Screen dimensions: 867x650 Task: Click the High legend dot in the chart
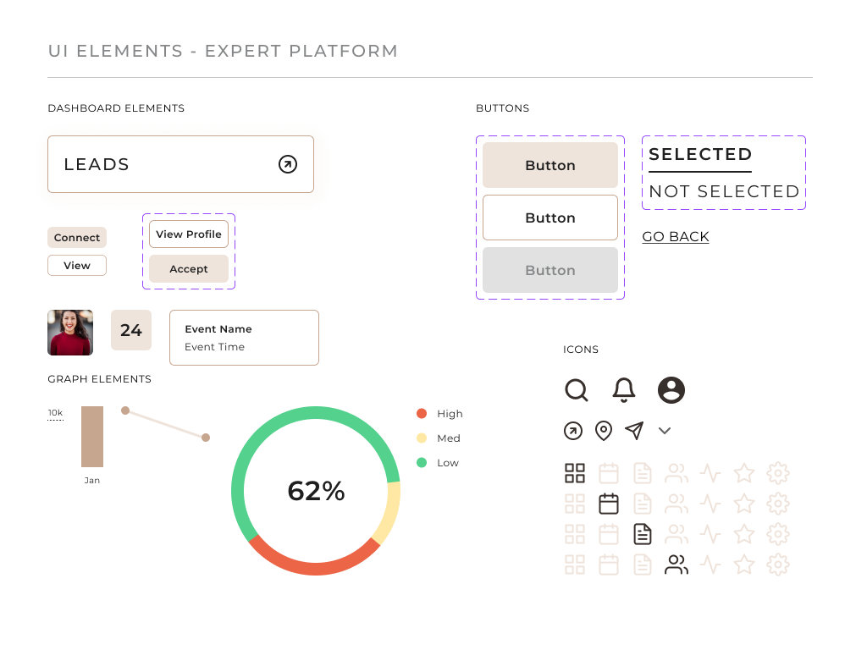pos(421,414)
